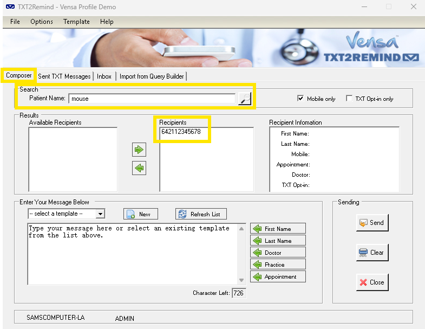Click the green right arrow to add recipient
The height and width of the screenshot is (329, 425).
pyautogui.click(x=139, y=150)
